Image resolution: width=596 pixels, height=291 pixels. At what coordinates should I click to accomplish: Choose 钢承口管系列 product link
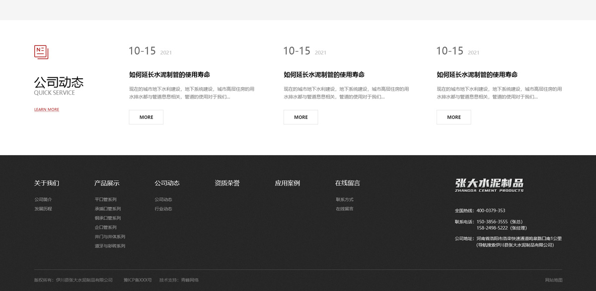coord(108,218)
